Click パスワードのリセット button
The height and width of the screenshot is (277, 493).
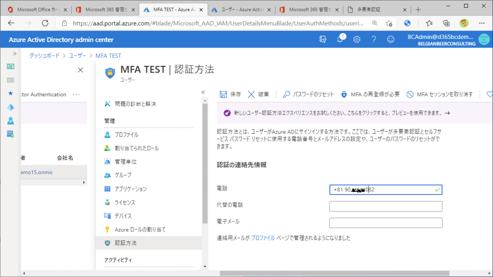click(308, 94)
